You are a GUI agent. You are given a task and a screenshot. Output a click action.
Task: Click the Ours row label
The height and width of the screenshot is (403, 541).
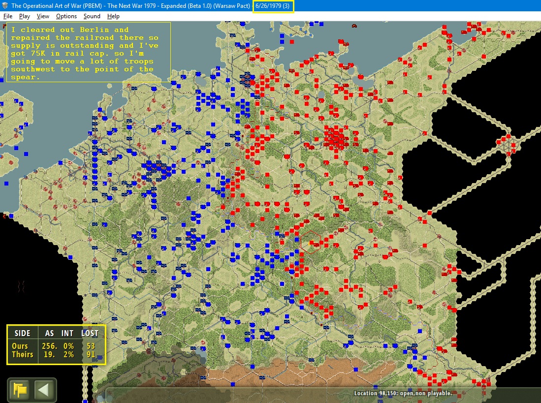point(20,346)
